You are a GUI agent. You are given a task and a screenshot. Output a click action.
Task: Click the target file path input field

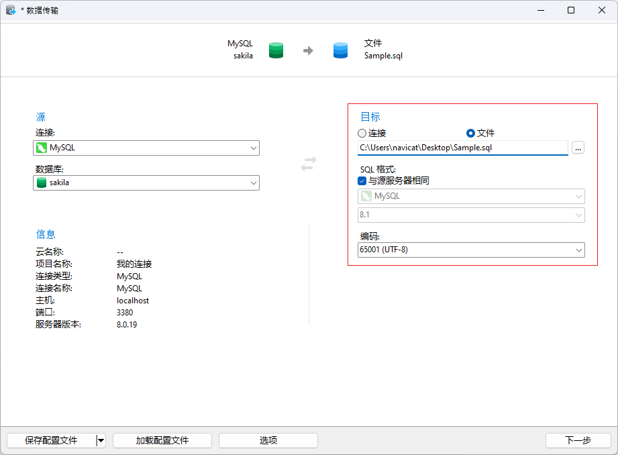463,148
